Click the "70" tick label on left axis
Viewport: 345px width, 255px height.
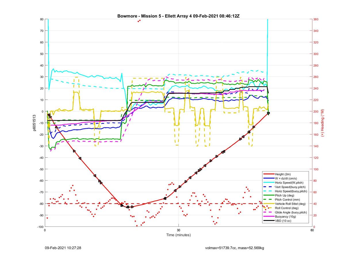tap(42, 31)
